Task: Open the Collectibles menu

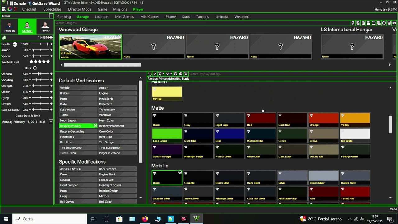Action: point(52,9)
